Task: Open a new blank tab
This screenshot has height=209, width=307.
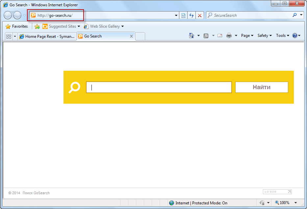Action: click(140, 37)
